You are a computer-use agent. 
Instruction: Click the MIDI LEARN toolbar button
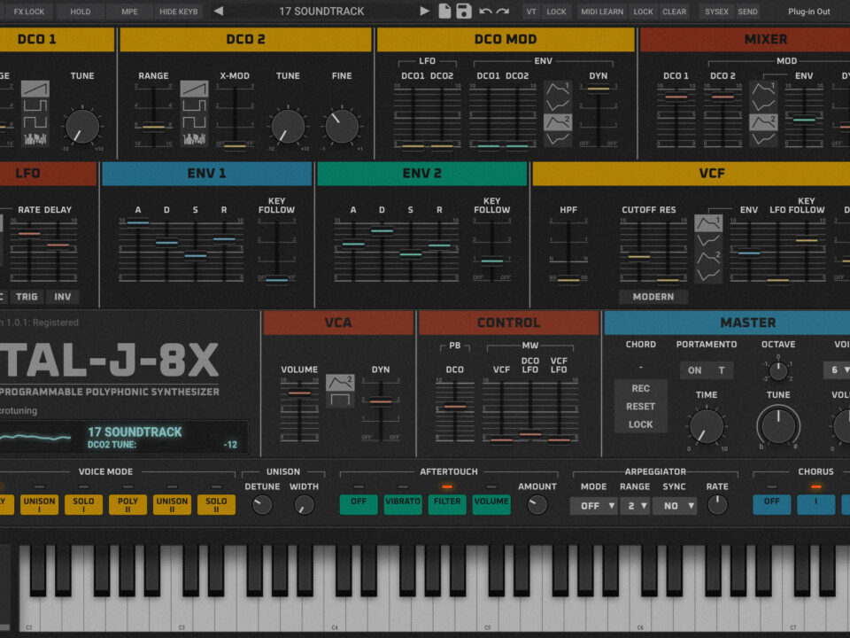[601, 12]
